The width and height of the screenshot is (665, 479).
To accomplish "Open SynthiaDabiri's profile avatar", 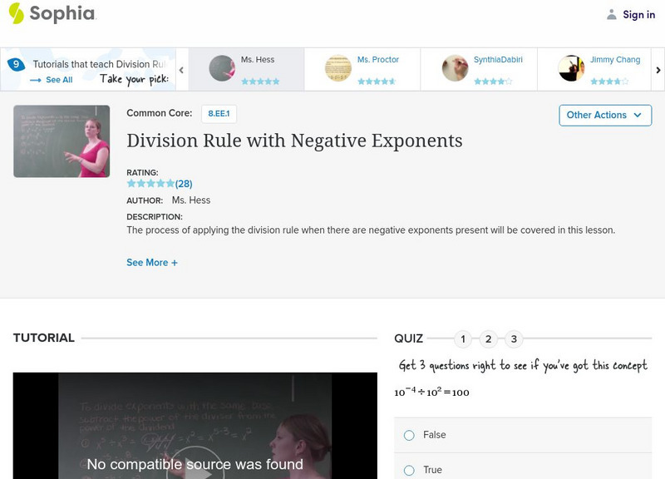I will click(x=453, y=67).
